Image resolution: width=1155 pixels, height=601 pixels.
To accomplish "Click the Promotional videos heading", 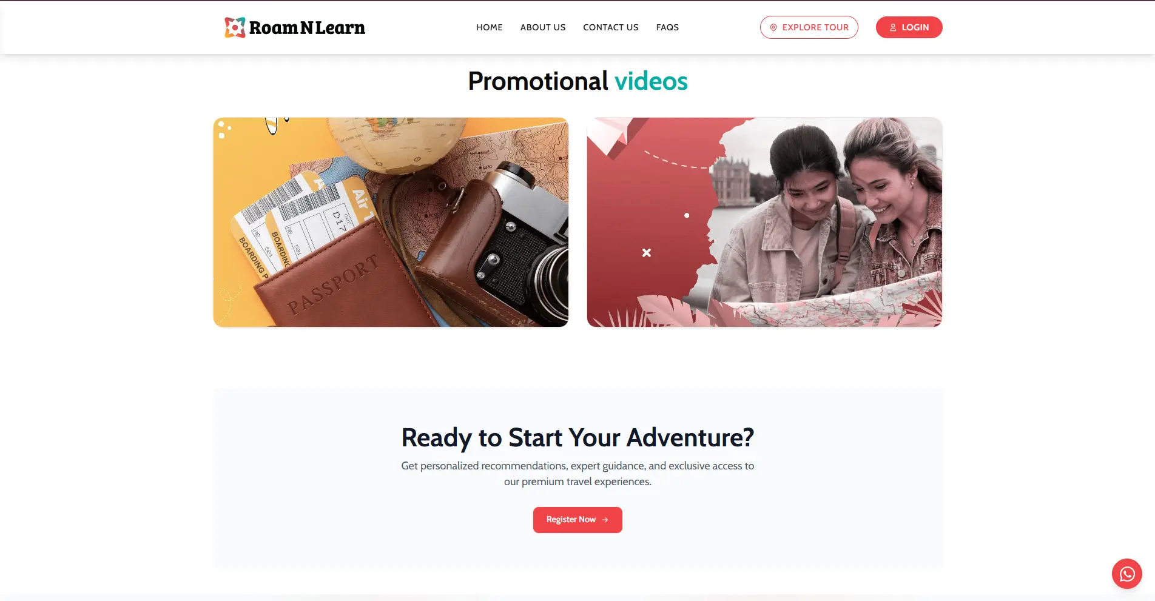I will click(577, 81).
